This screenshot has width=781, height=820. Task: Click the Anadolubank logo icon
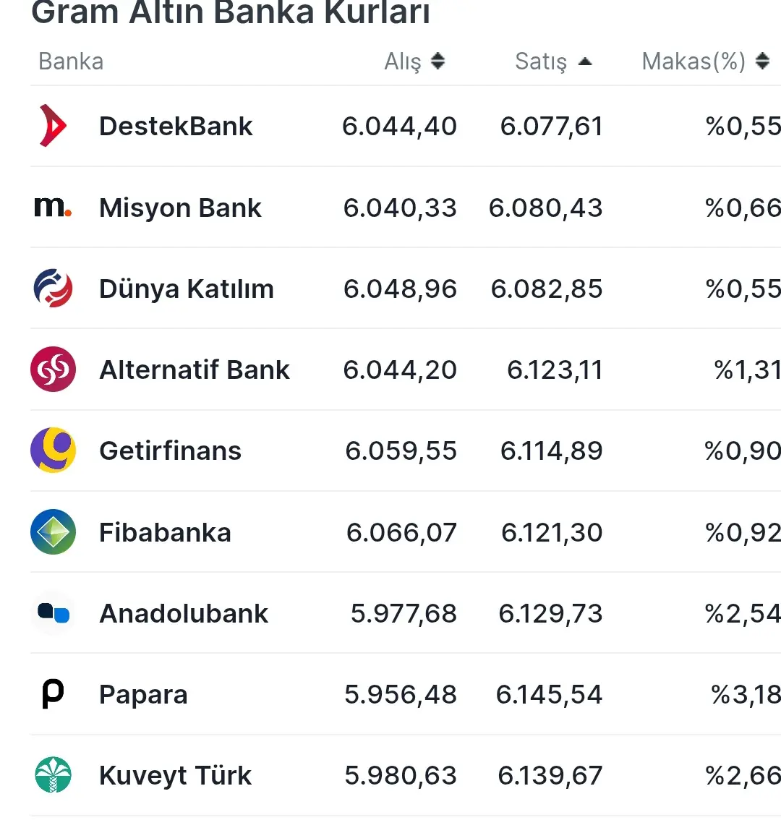coord(53,613)
